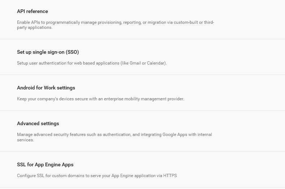Select the Advanced settings heading
The width and height of the screenshot is (285, 189).
point(38,123)
